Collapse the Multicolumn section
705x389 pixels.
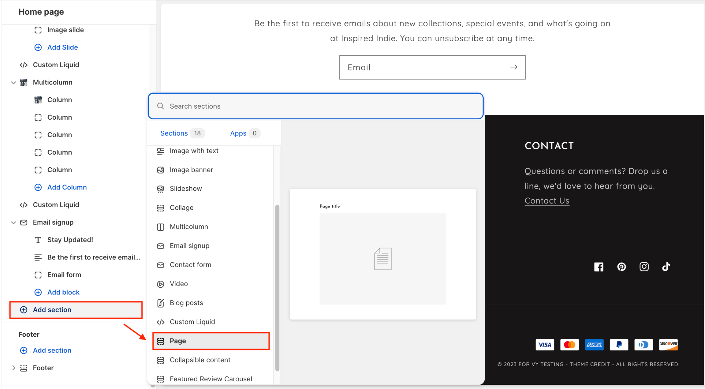coord(13,83)
